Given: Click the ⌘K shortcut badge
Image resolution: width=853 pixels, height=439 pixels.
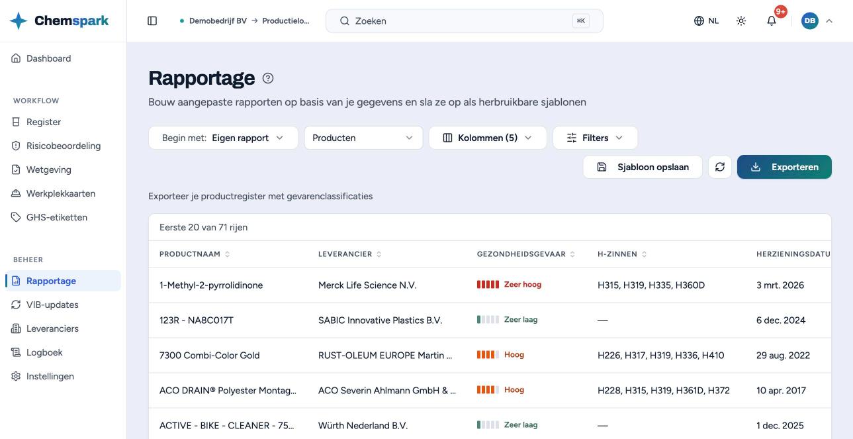Looking at the screenshot, I should click(x=581, y=21).
